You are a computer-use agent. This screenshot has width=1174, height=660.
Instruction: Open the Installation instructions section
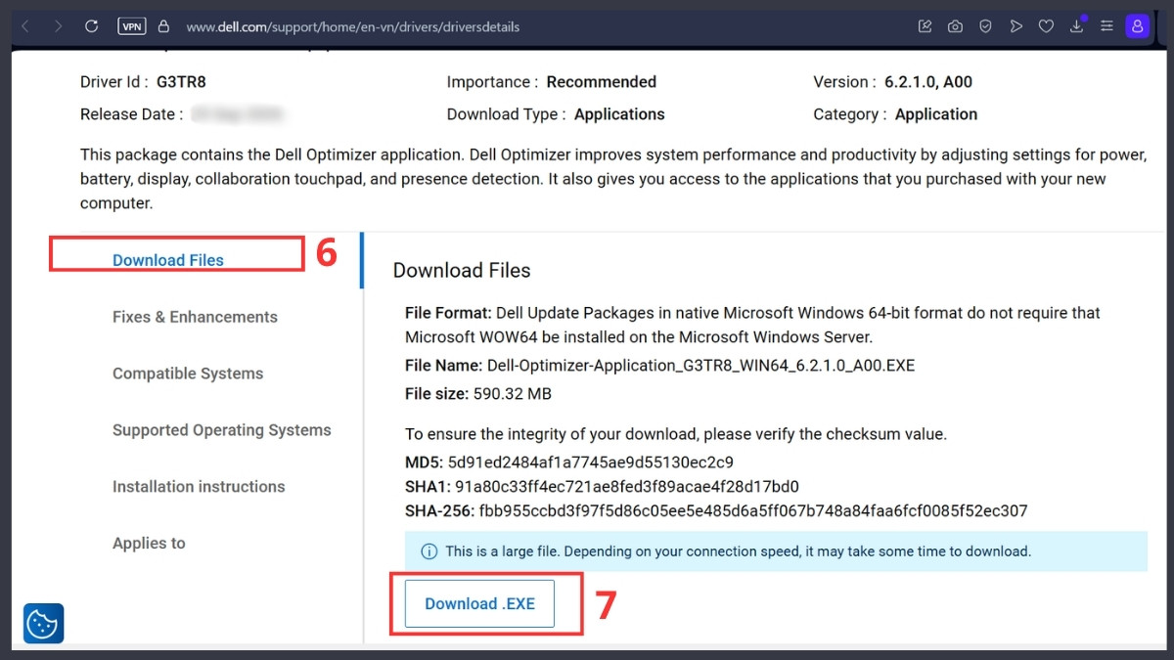199,487
